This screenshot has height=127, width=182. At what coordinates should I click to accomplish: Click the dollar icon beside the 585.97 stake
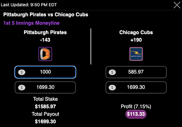point(112,72)
